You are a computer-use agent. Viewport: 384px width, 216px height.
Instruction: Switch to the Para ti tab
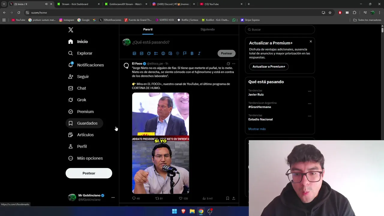point(148,29)
